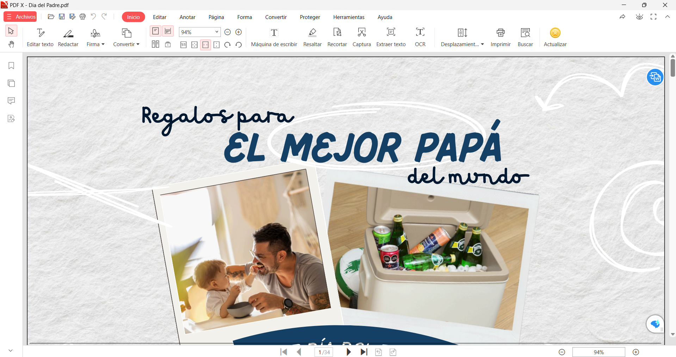676x357 pixels.
Task: Switch to the Anotar tab
Action: click(187, 17)
